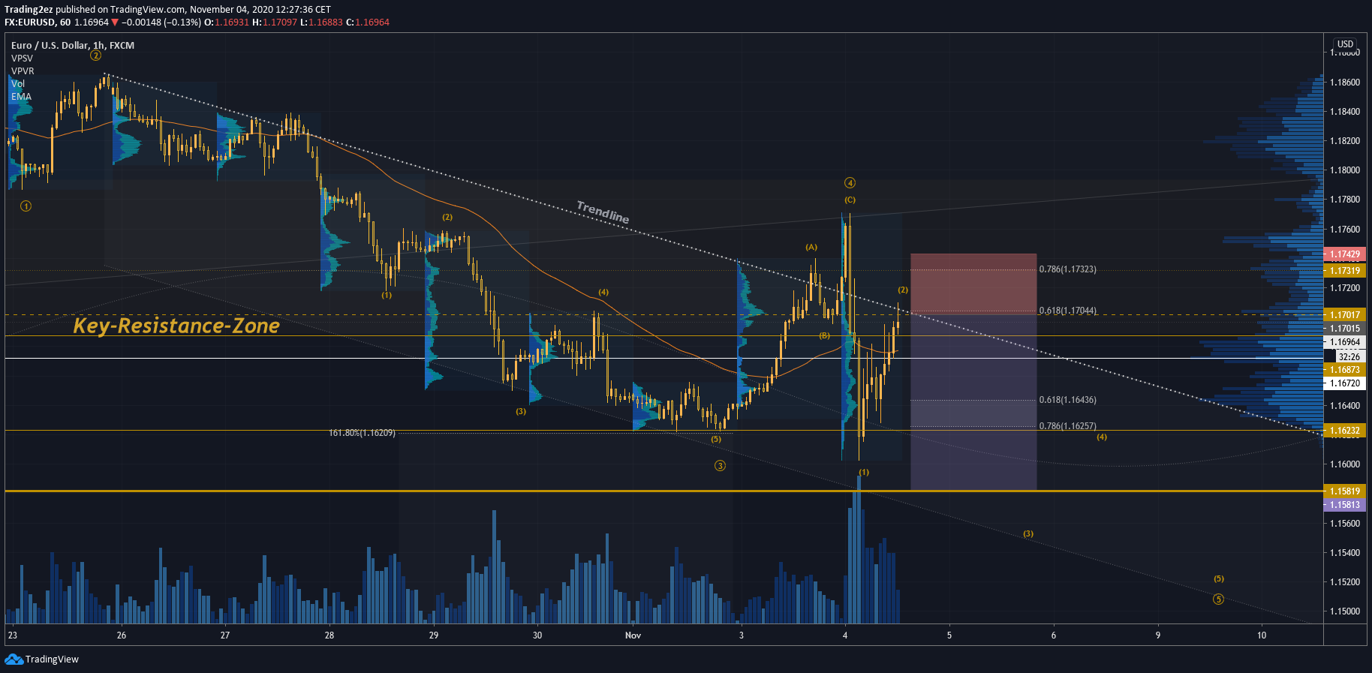Select the 0.618(1.16436) Fibonacci level label
Screen dimensions: 1372x673
[1067, 400]
